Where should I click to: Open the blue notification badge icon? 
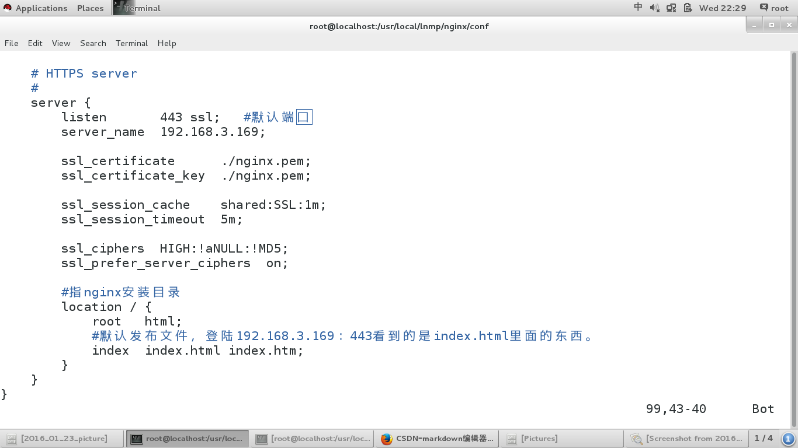pos(788,439)
